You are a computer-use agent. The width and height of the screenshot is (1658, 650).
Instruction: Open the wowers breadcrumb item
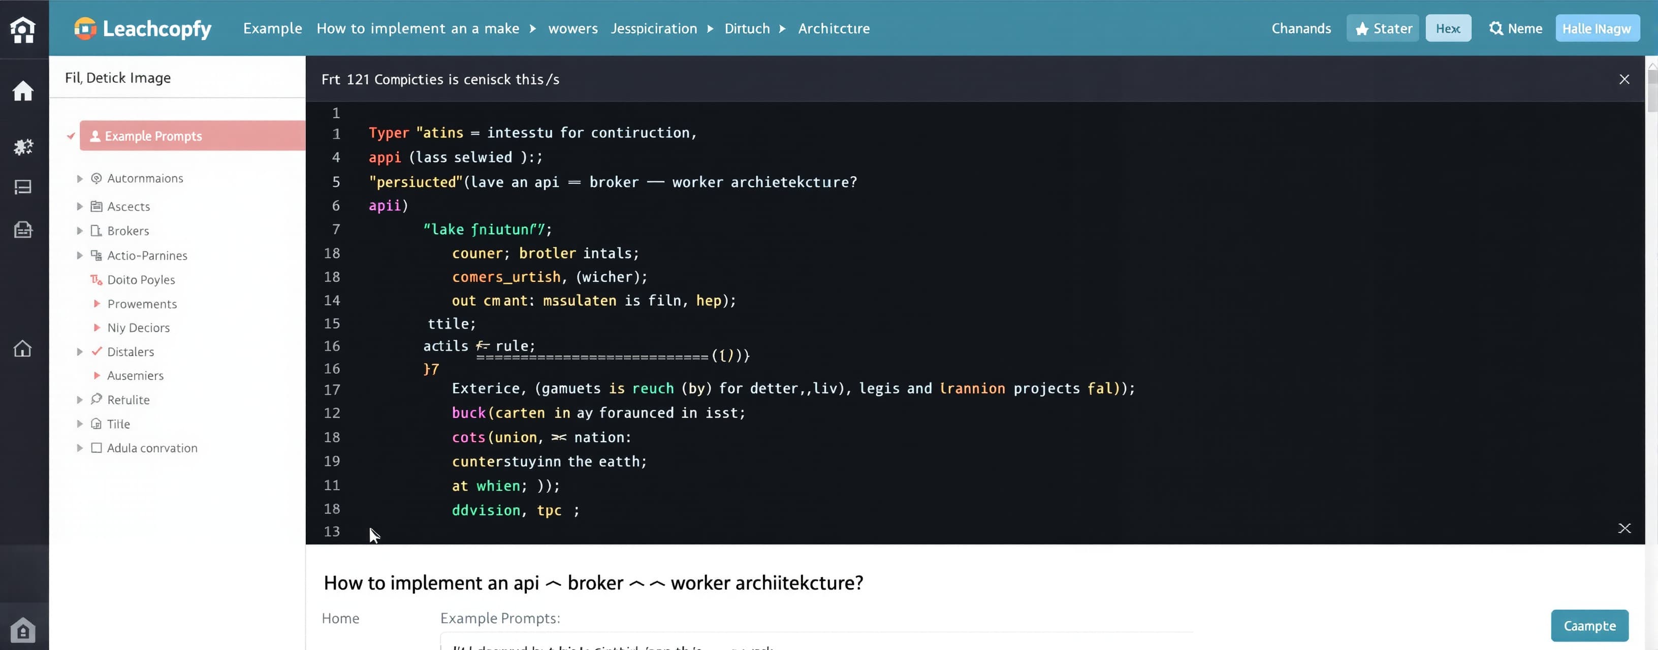click(573, 28)
